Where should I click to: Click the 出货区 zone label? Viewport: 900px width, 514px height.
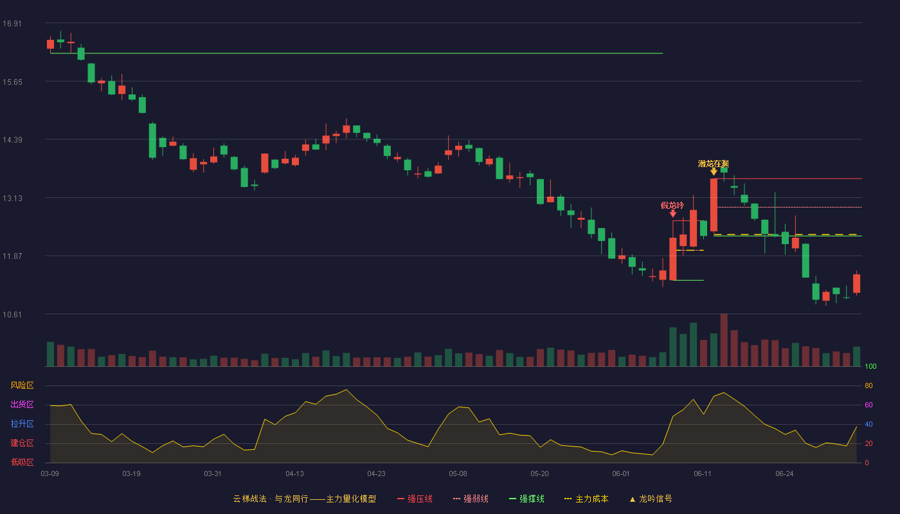pos(22,405)
